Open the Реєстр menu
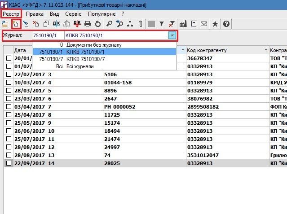 tap(11, 14)
